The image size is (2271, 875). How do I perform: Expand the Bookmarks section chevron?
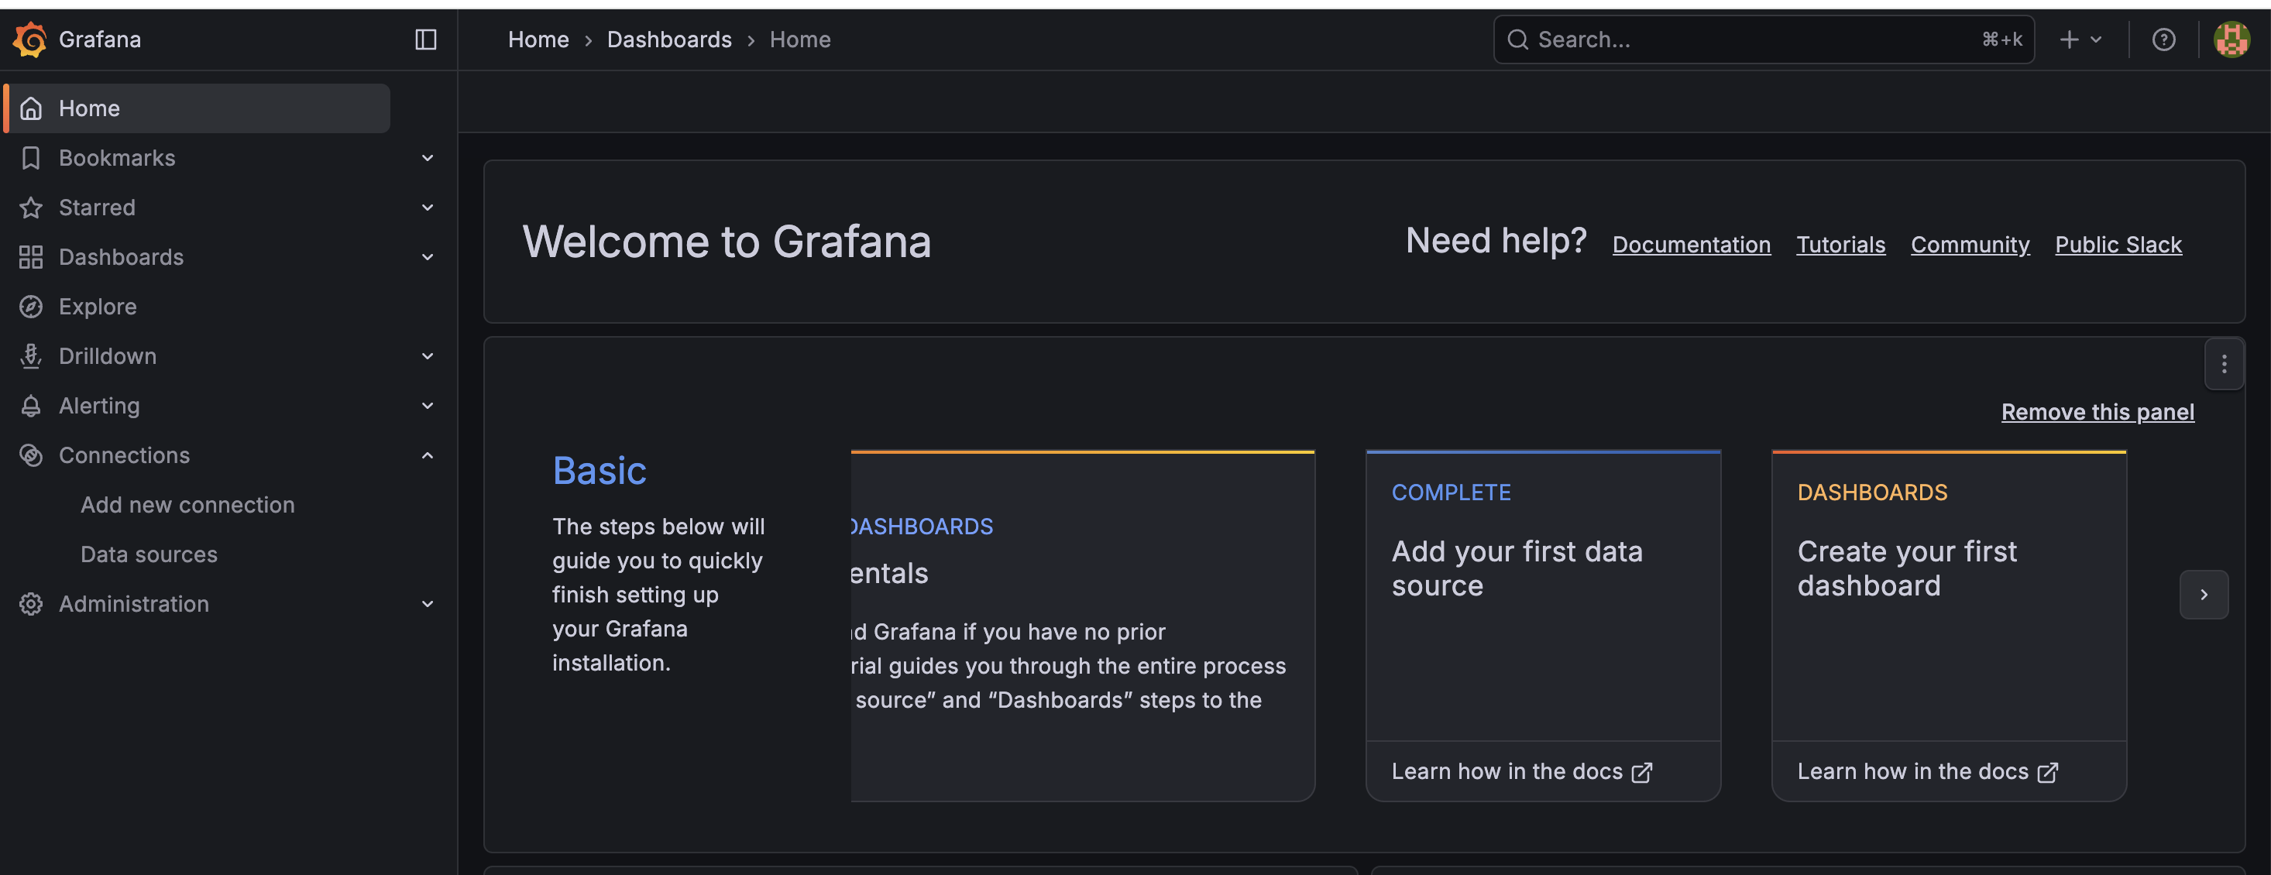(428, 158)
